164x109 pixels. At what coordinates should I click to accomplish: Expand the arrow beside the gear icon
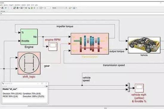(19, 8)
